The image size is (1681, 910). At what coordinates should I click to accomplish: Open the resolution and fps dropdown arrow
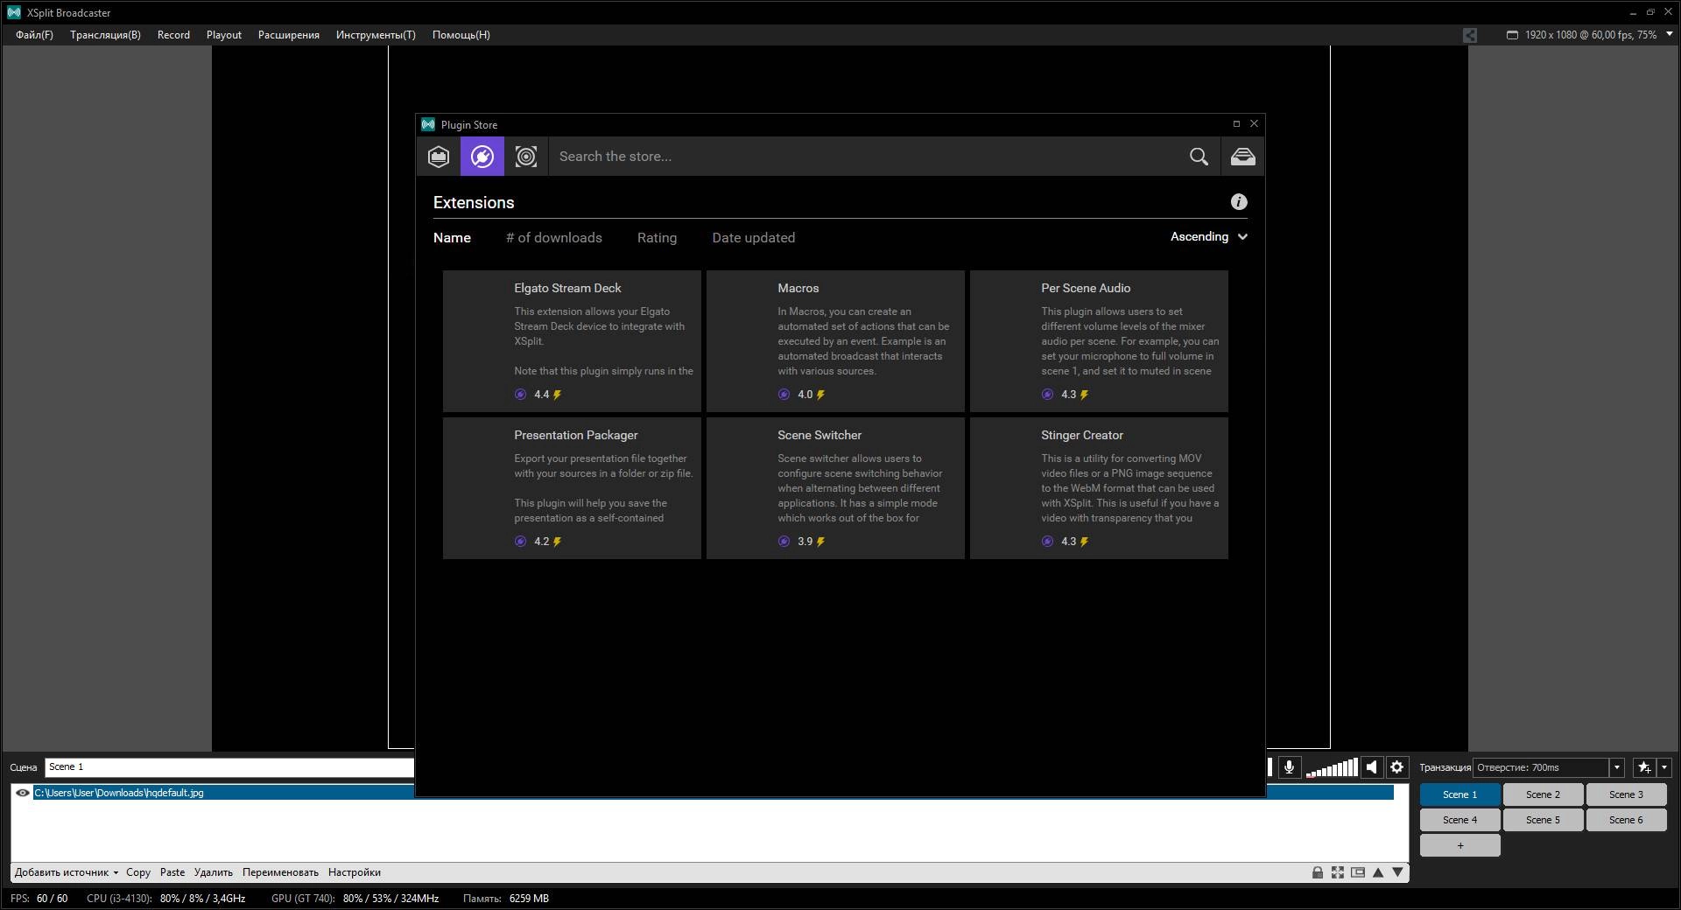tap(1669, 34)
